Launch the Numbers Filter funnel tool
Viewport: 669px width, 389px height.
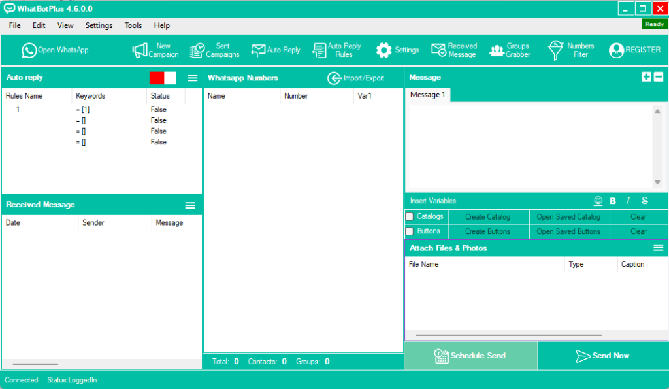pyautogui.click(x=555, y=50)
